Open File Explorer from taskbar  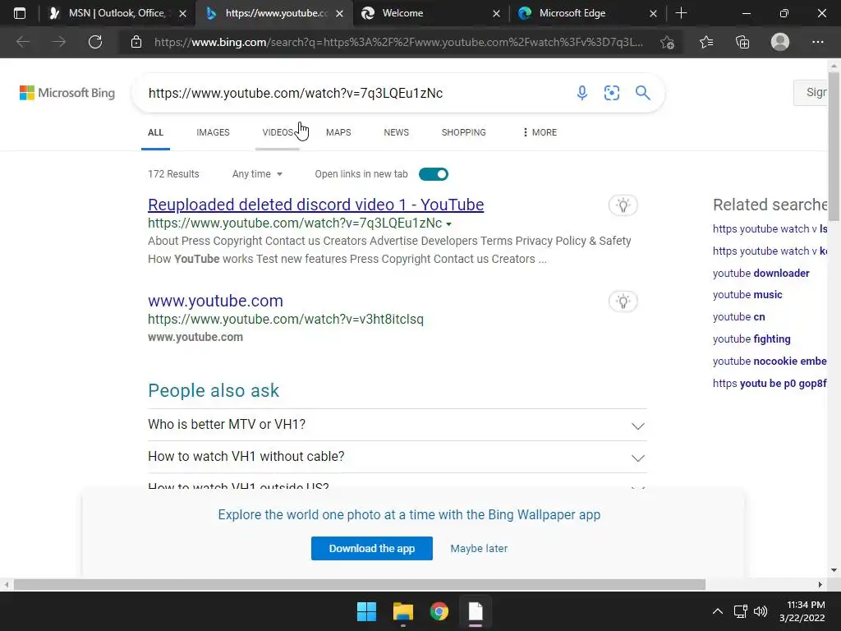tap(402, 611)
